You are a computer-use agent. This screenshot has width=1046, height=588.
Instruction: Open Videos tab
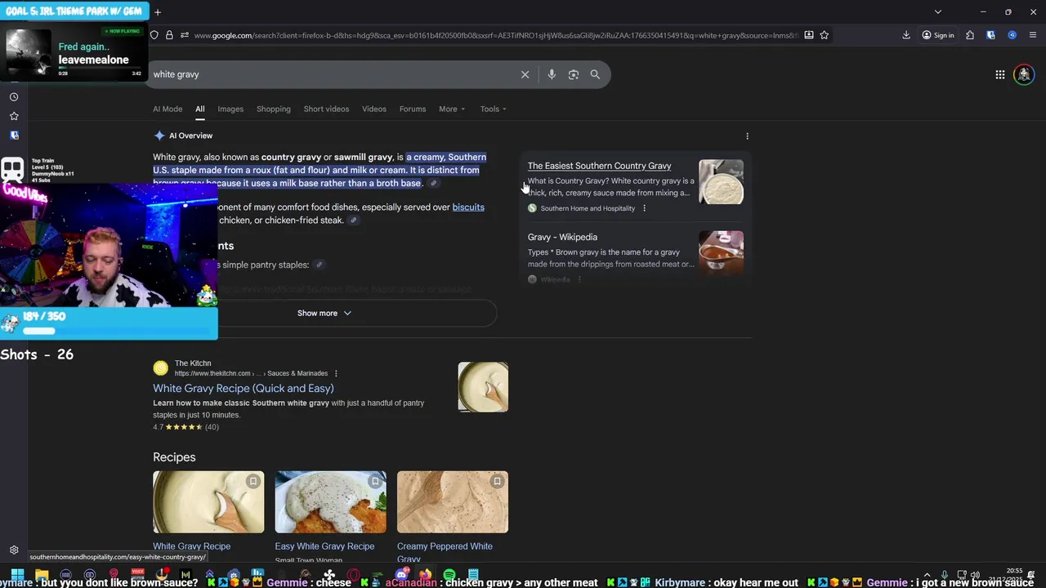pos(374,109)
